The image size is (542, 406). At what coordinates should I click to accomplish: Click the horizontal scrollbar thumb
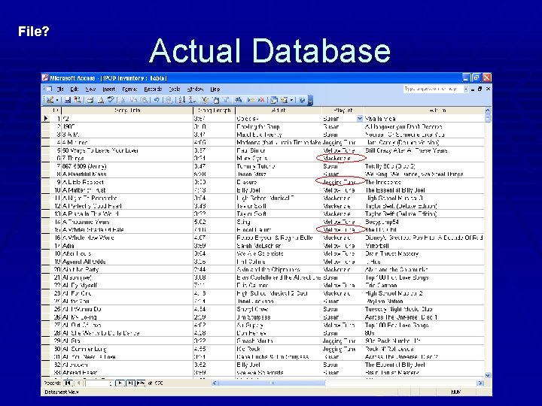pos(271,383)
